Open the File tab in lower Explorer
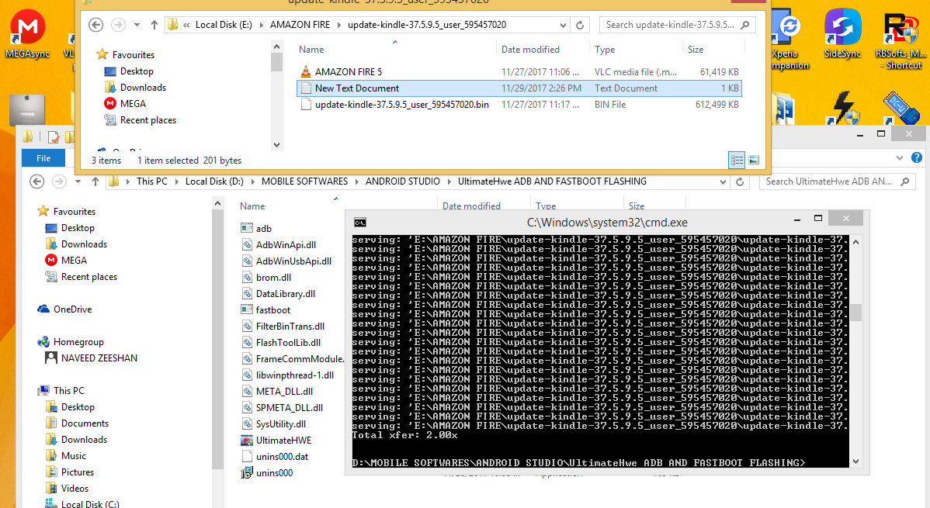Viewport: 930px width, 508px height. click(43, 158)
